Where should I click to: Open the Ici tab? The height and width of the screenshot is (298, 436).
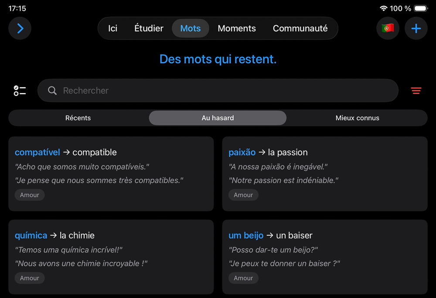112,28
